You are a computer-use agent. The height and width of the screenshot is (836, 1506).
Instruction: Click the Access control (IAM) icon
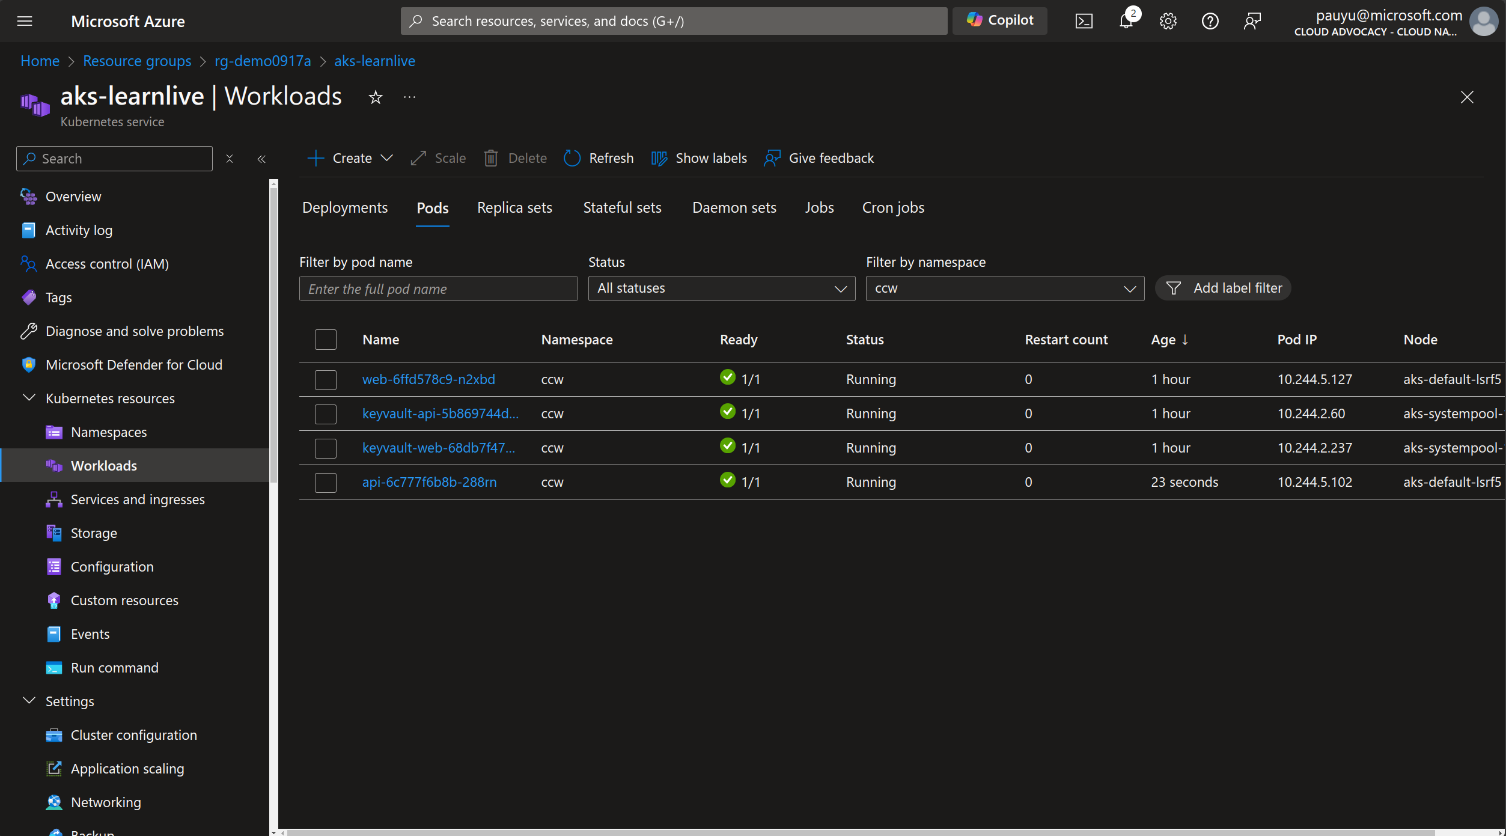(x=29, y=264)
